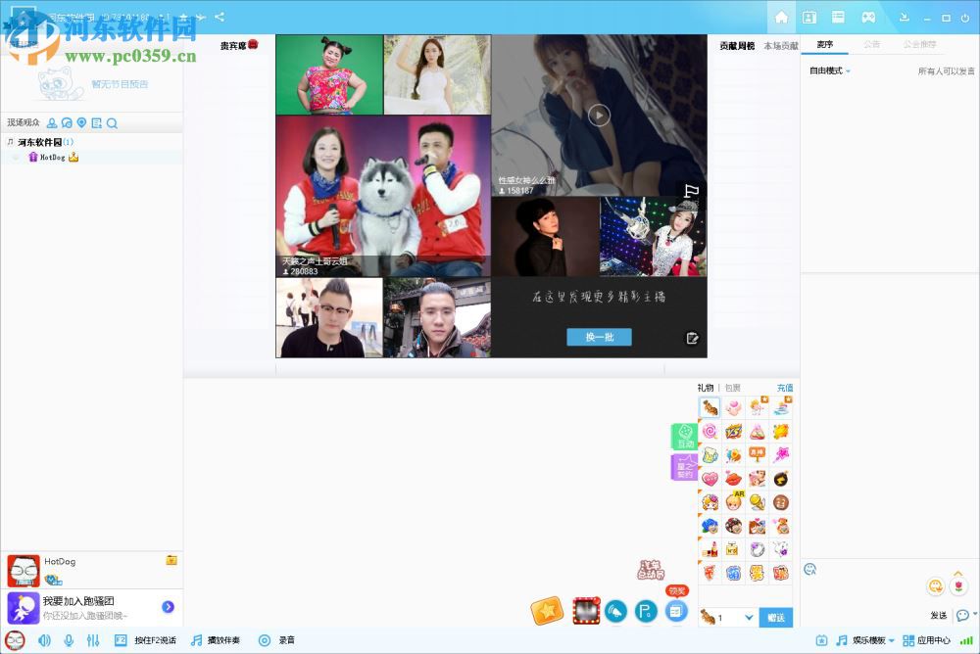Click 发送 send message button

(x=939, y=615)
